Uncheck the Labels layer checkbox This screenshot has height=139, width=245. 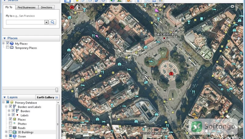pos(13,115)
